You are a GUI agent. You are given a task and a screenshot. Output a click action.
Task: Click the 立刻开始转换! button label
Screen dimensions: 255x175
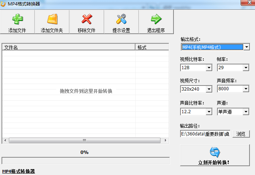click(x=214, y=162)
